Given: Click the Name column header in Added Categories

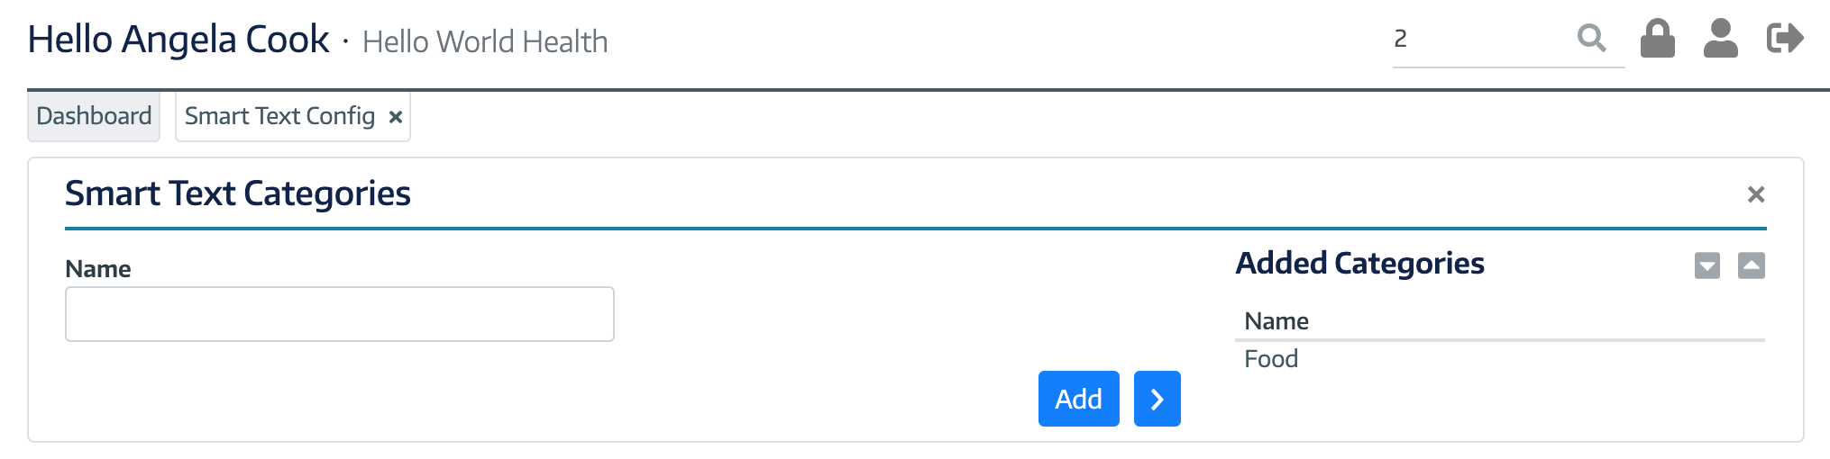Looking at the screenshot, I should point(1276,321).
